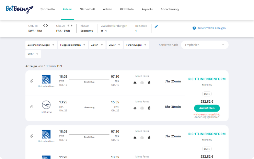Expand the Fluggesellschaften filter dropdown
Screen dimensions: 254x159
coord(73,45)
